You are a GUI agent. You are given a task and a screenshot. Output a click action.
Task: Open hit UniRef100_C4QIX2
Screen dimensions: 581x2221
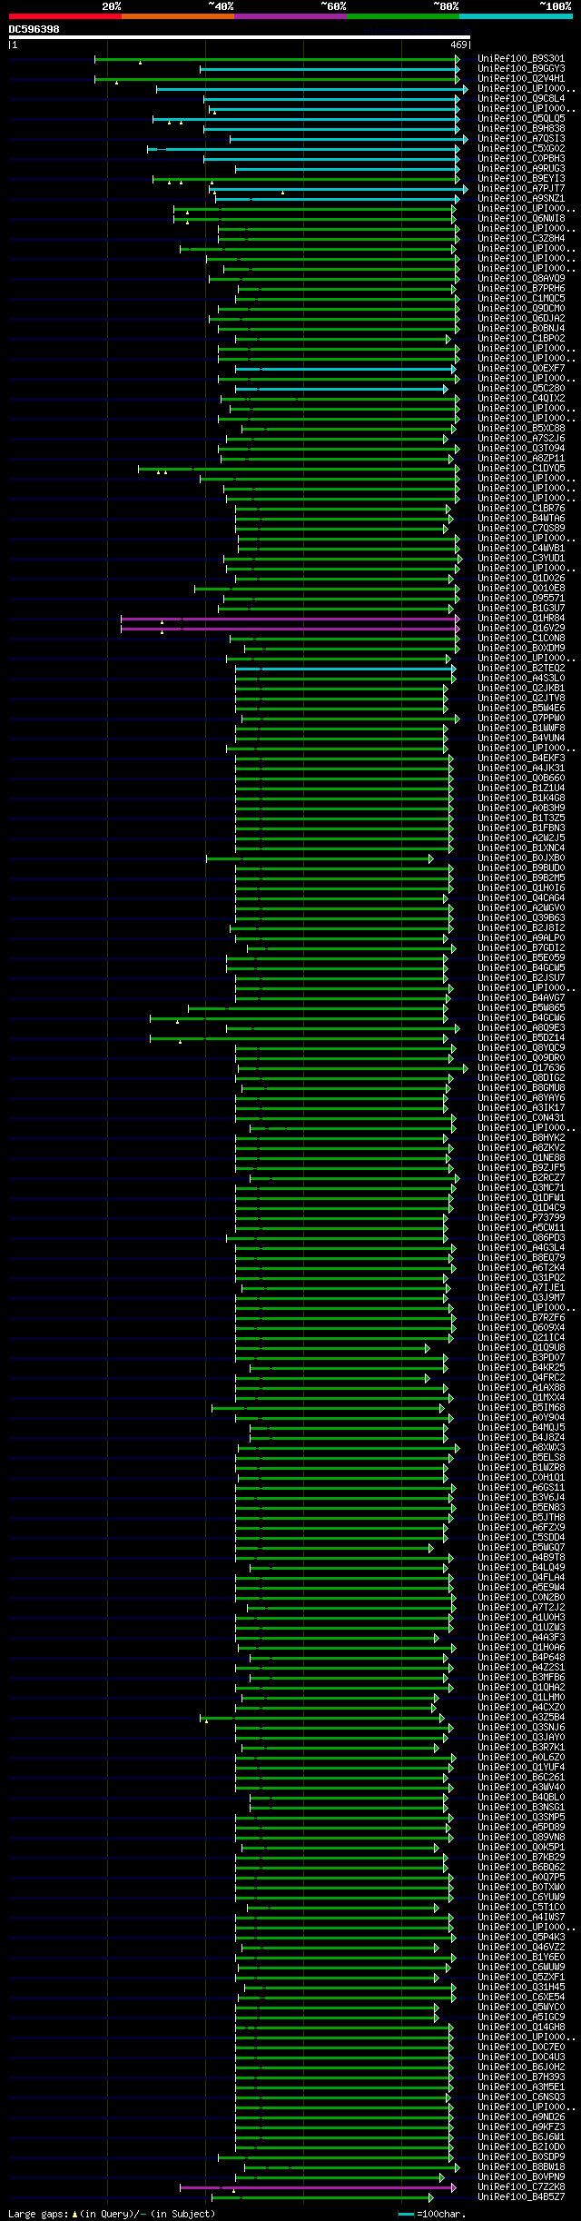521,399
